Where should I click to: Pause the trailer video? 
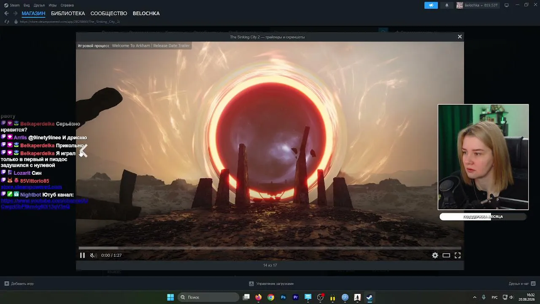[82, 255]
